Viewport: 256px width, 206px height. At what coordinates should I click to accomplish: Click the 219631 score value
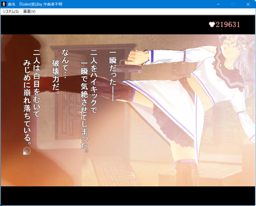click(x=228, y=25)
